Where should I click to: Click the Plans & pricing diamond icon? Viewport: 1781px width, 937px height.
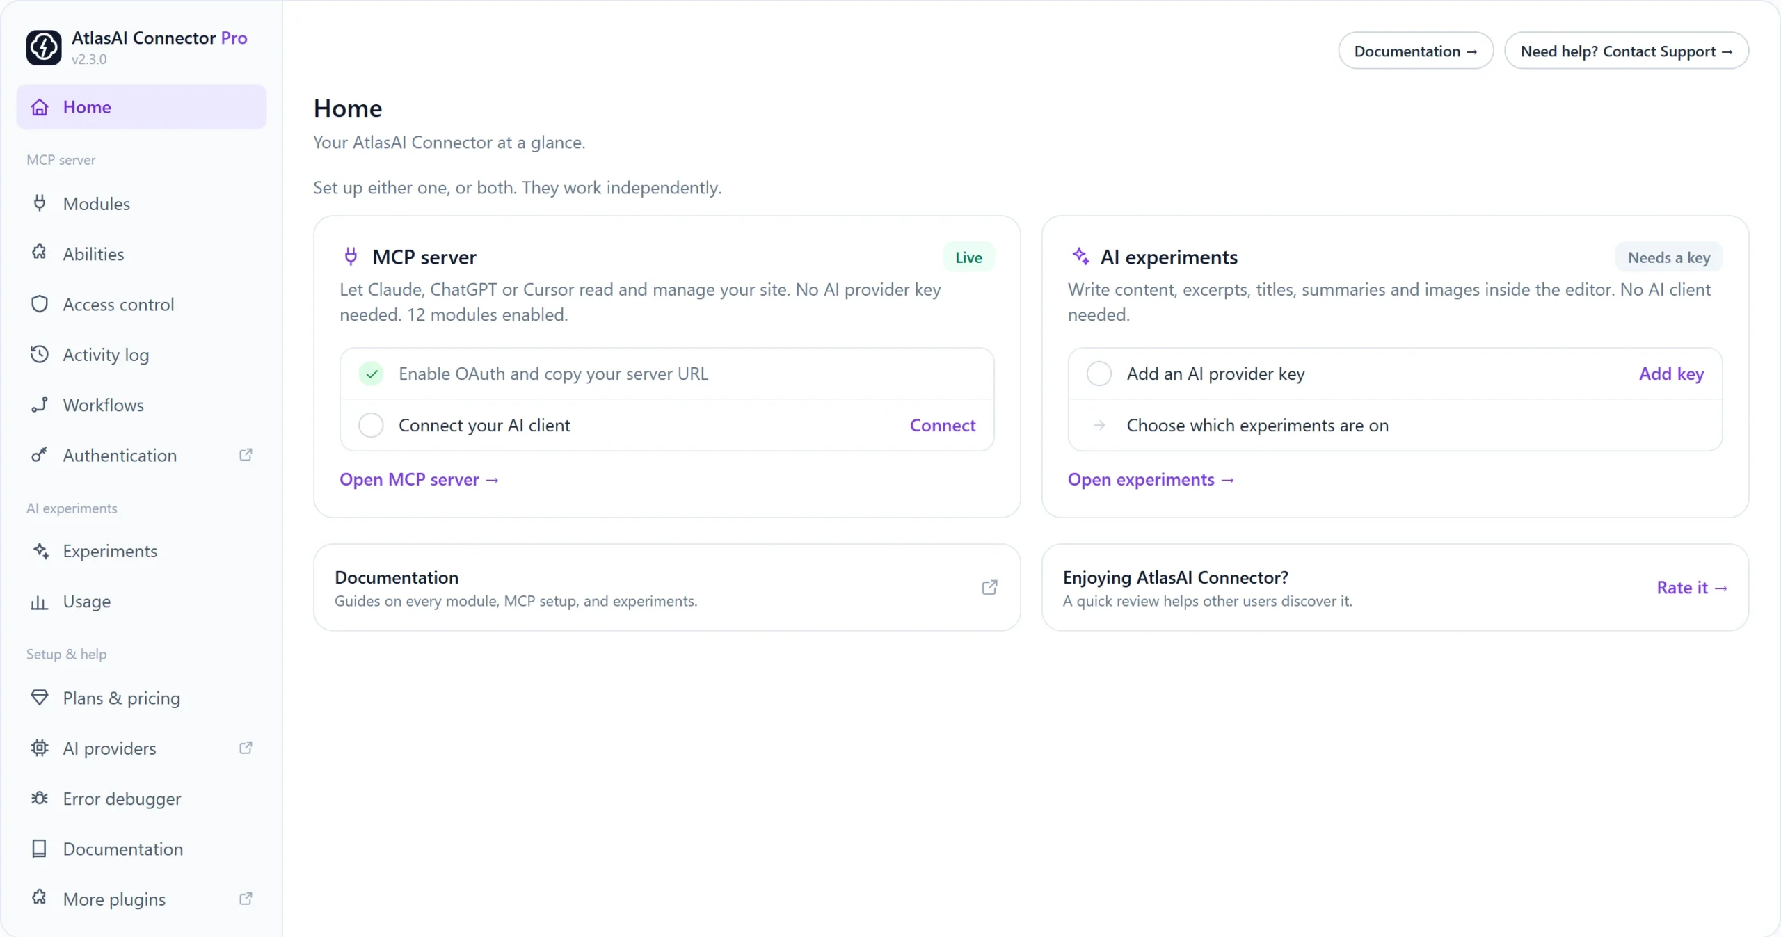(x=40, y=697)
